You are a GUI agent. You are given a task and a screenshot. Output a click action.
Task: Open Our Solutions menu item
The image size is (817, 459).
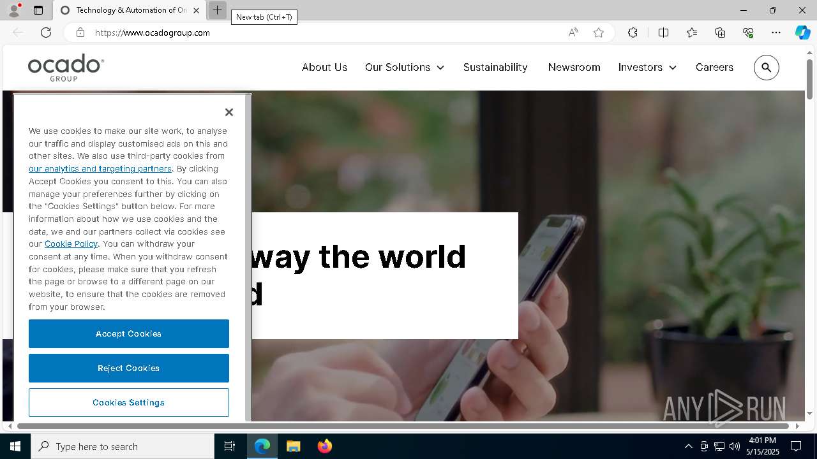398,67
